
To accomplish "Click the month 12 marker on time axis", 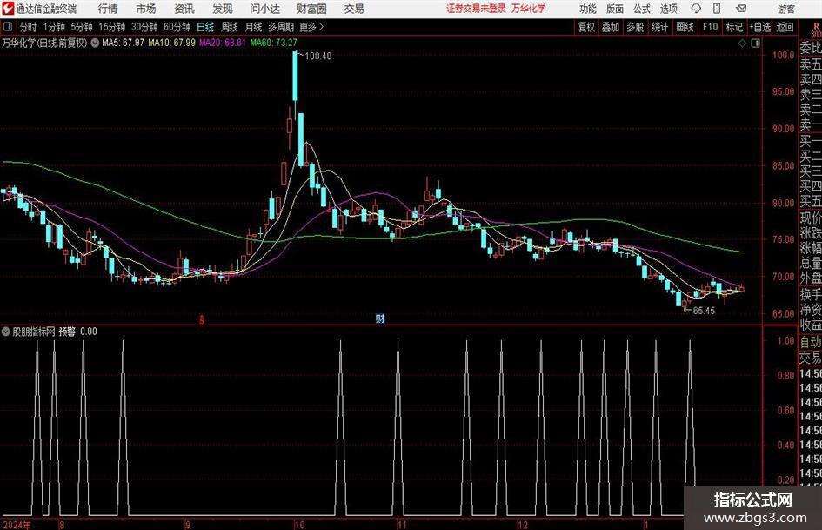I will (x=523, y=525).
